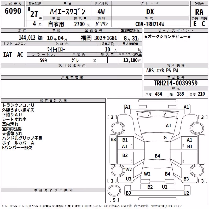Click the vehicle history value 自家用

(x=56, y=24)
